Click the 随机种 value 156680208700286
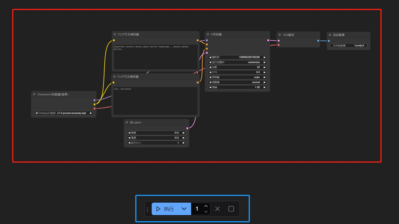Viewport: 399px width, 224px height. point(249,57)
